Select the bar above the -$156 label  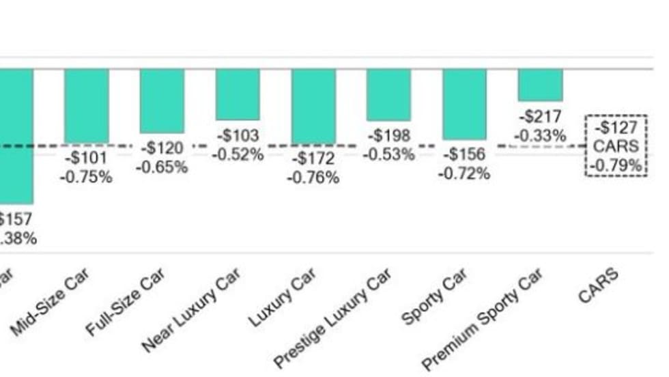pos(464,104)
